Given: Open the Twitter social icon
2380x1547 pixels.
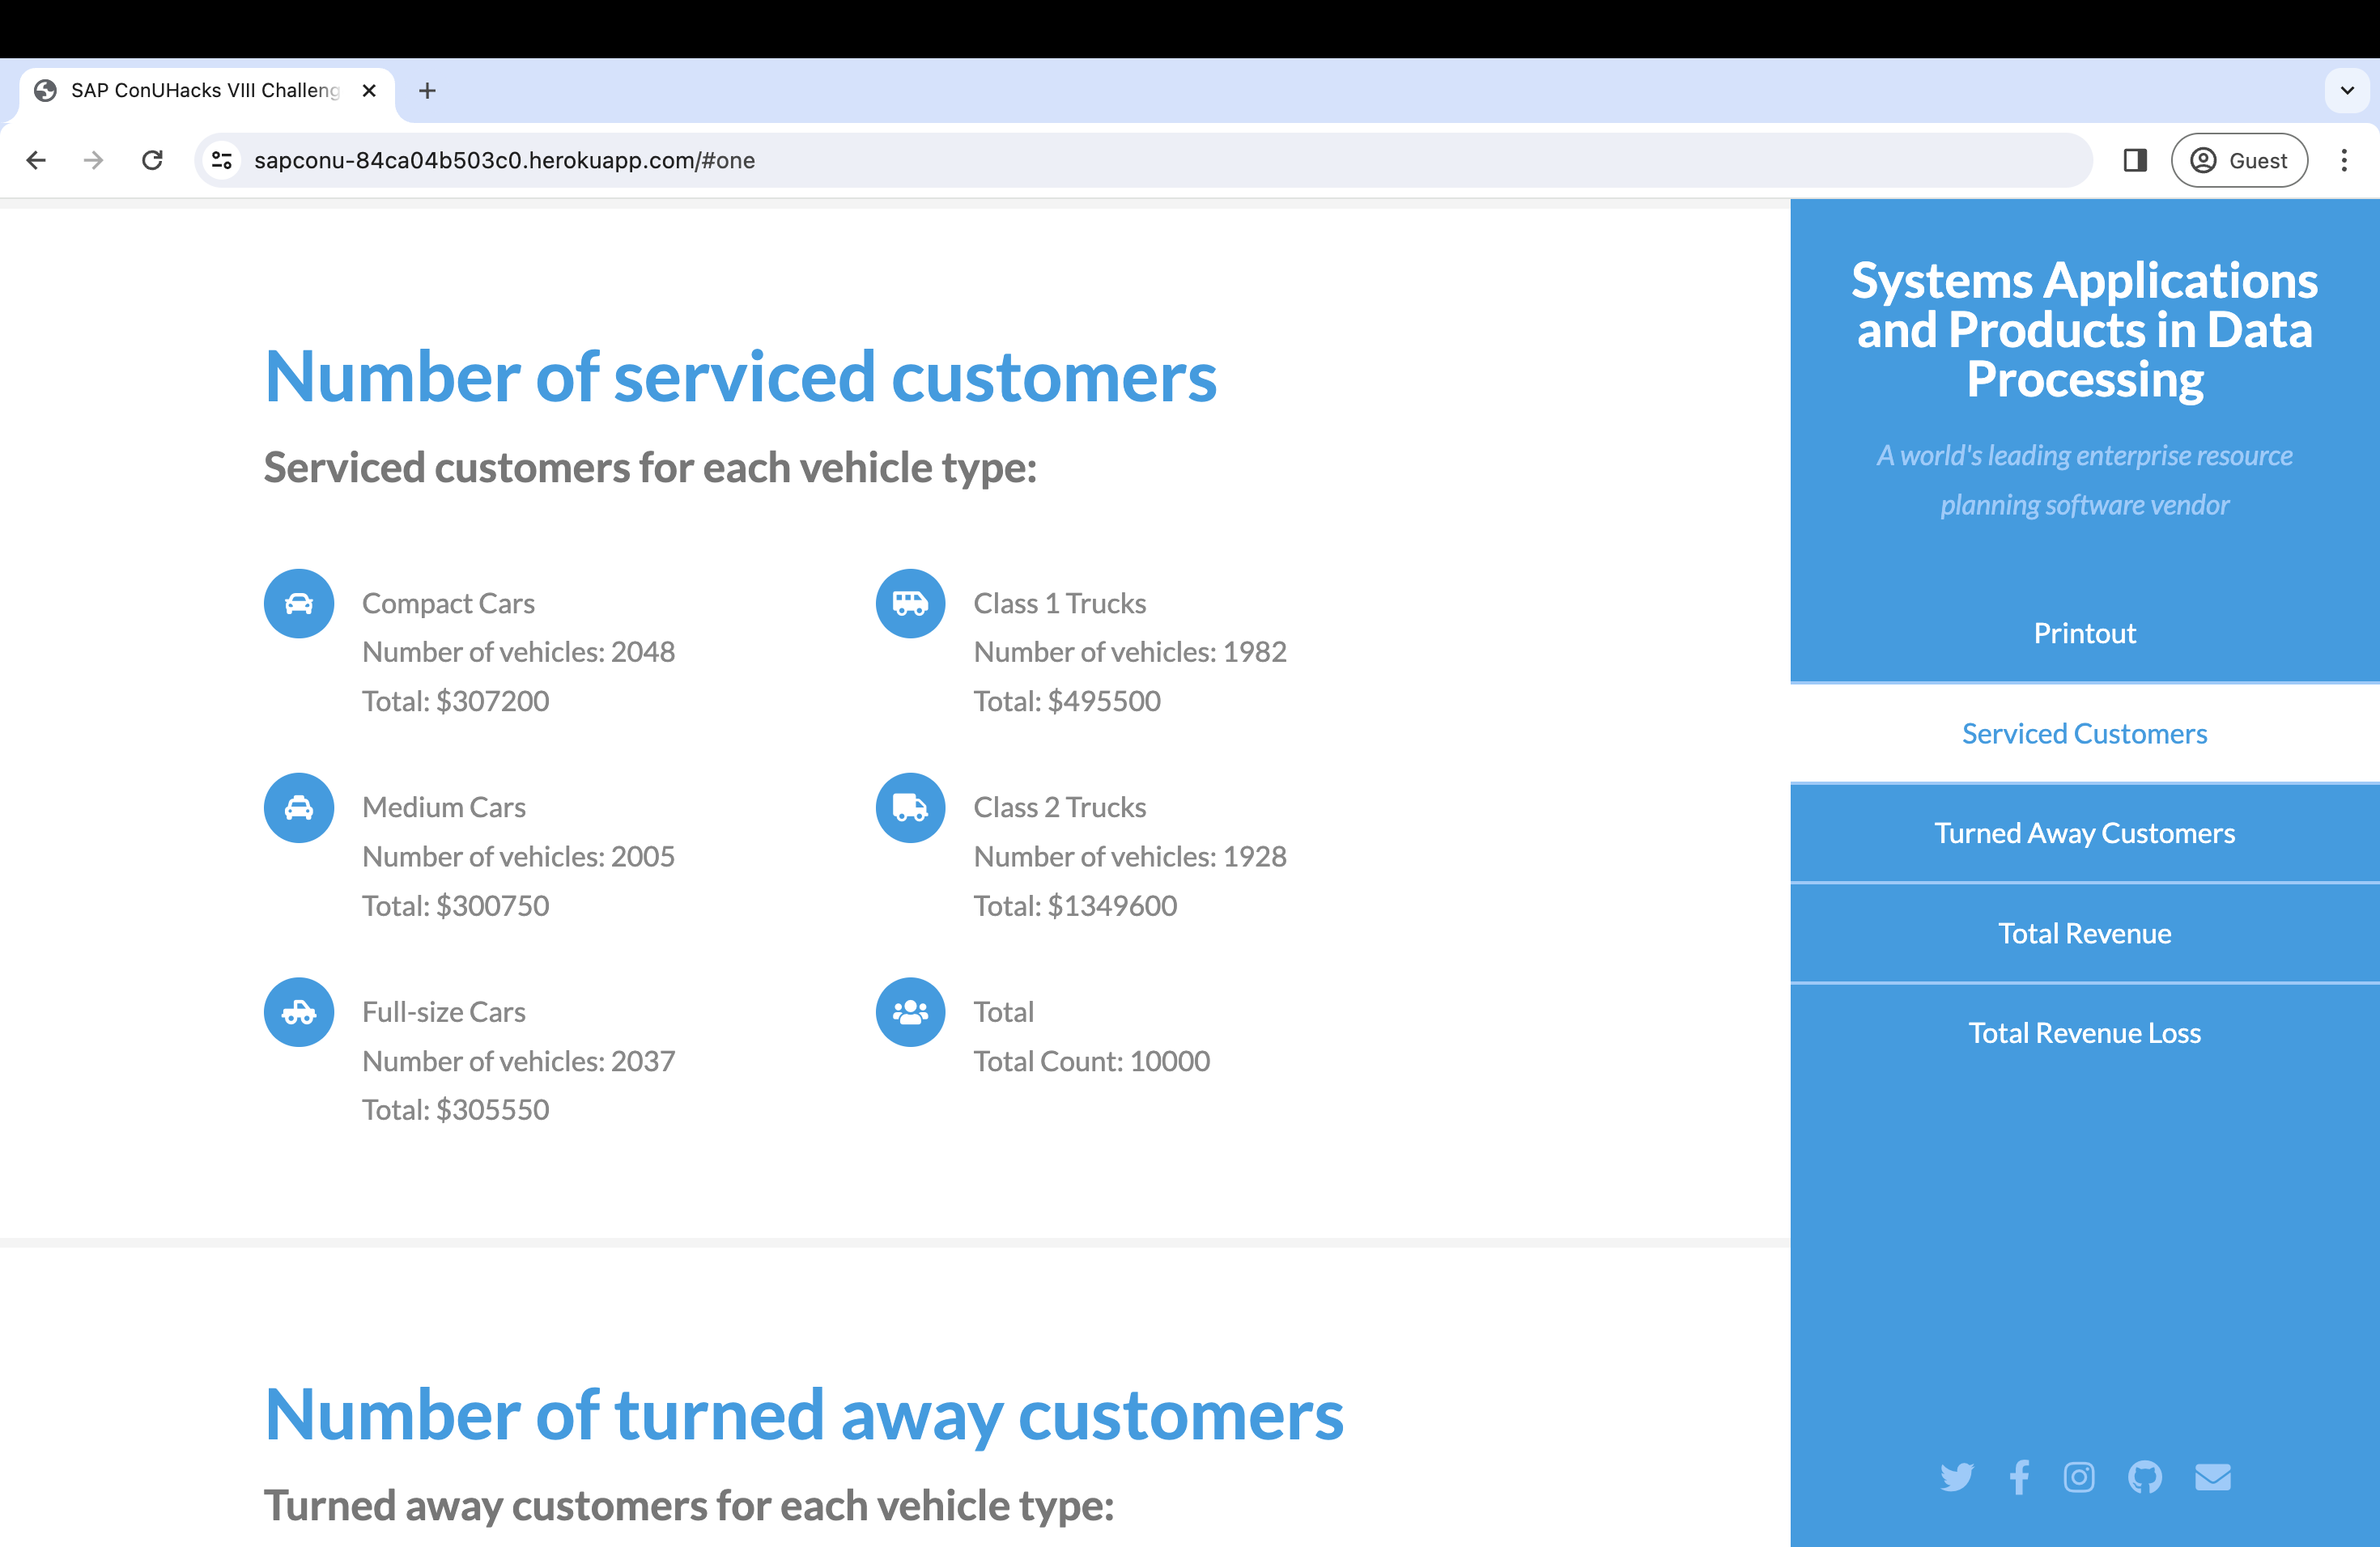Looking at the screenshot, I should tap(1956, 1477).
